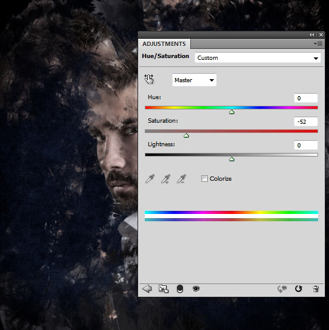The height and width of the screenshot is (330, 329).
Task: Clip adjustment to layer below icon
Action: click(x=179, y=289)
